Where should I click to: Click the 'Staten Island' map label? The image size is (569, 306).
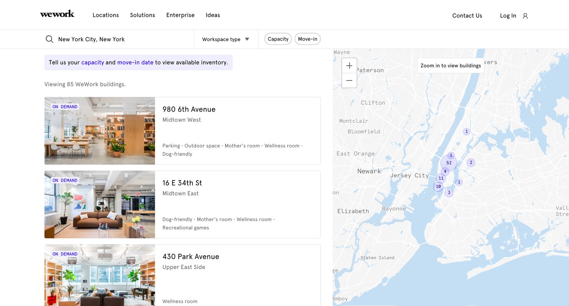tap(377, 258)
